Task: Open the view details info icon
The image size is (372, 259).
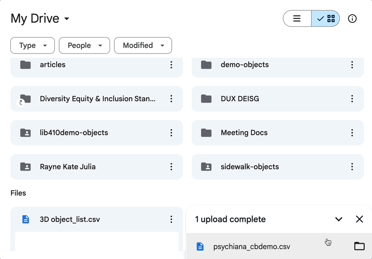Action: pyautogui.click(x=352, y=19)
